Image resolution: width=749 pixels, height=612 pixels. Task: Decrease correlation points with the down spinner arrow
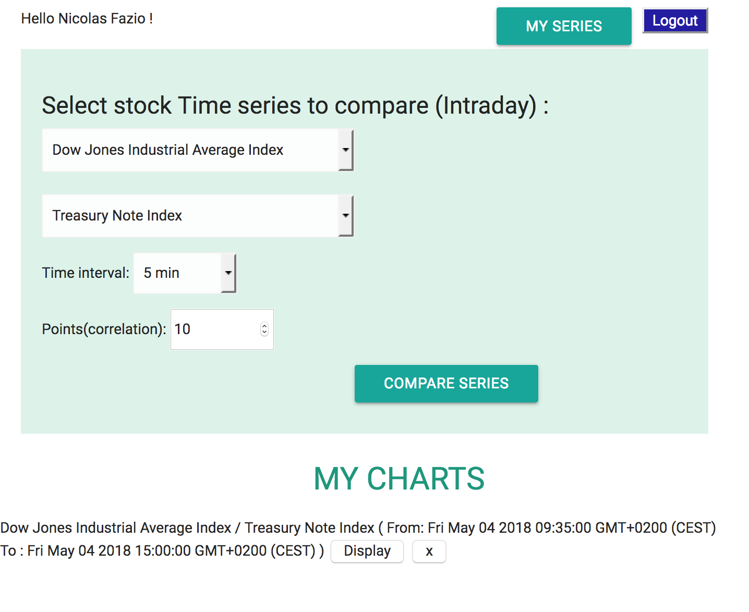pyautogui.click(x=264, y=333)
